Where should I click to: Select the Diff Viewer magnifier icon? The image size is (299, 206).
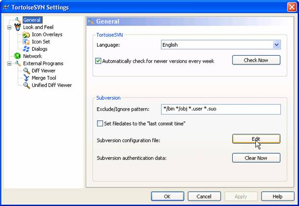pos(26,70)
